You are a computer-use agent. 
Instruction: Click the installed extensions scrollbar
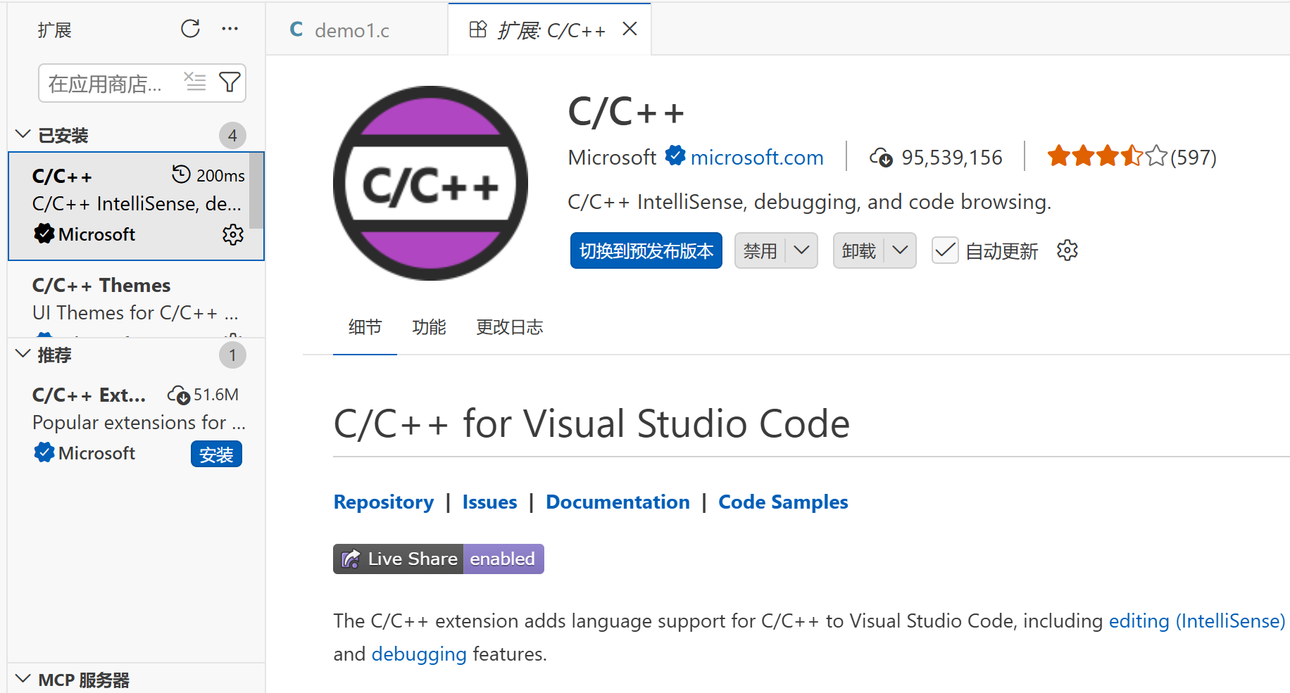[x=257, y=191]
